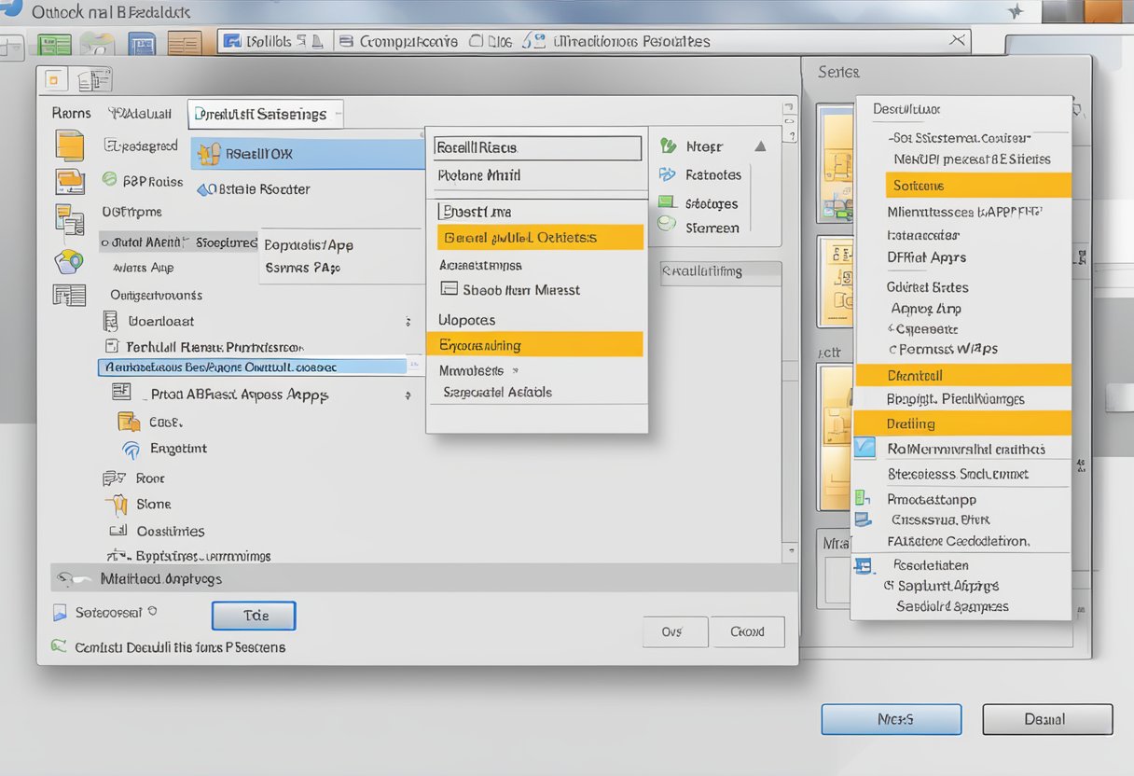Click the orange folder icon next to Cæe
1134x776 pixels.
[x=129, y=422]
